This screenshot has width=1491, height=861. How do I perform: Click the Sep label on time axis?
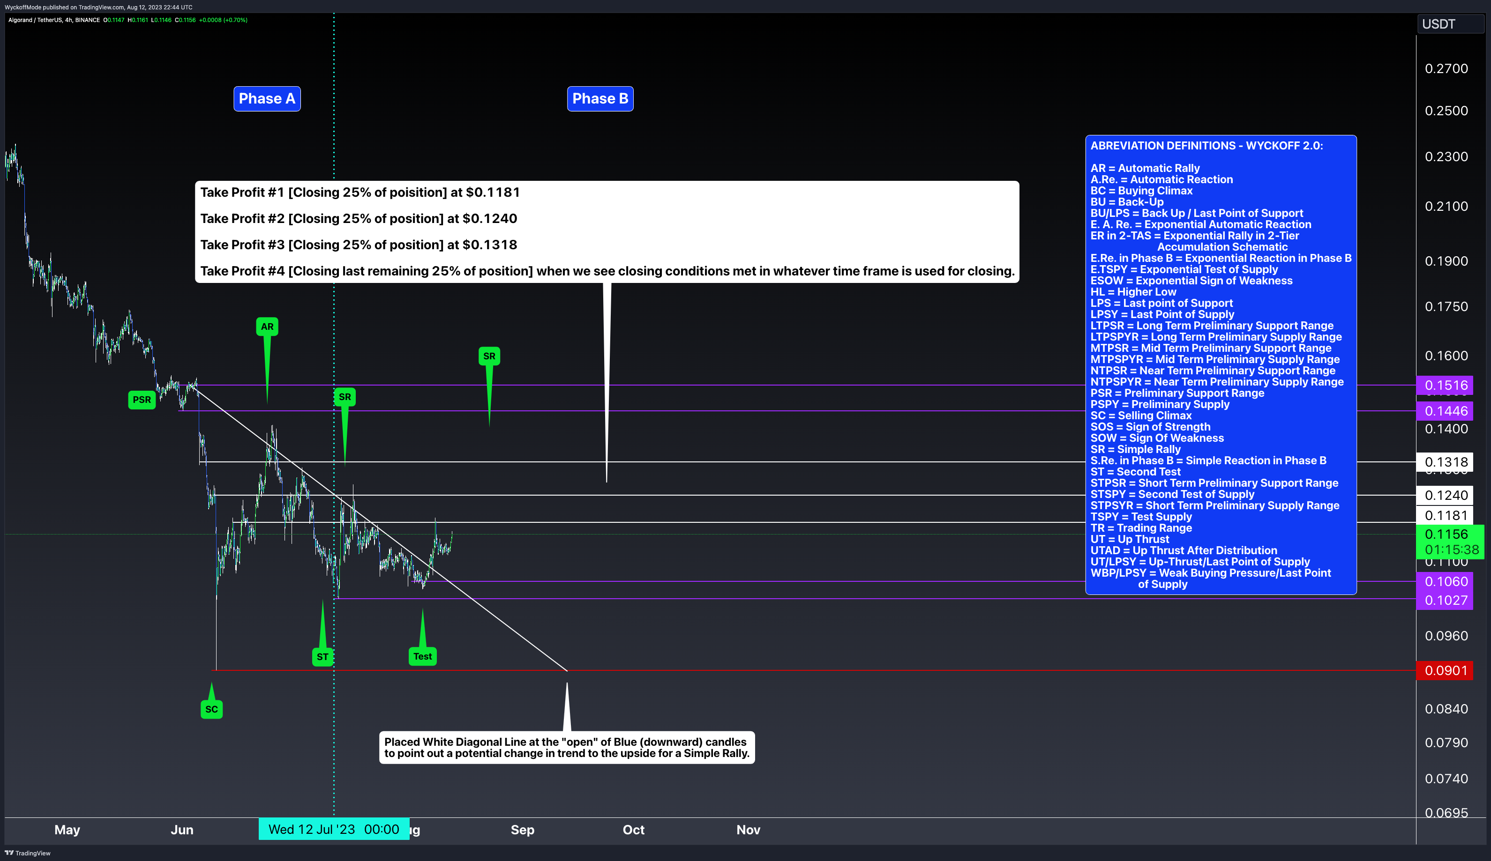tap(523, 830)
